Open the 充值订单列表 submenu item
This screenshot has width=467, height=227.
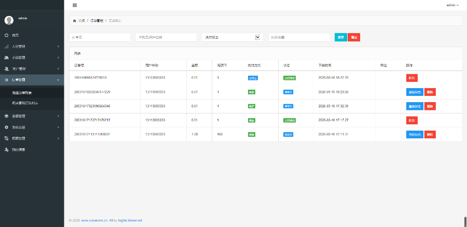[22, 93]
